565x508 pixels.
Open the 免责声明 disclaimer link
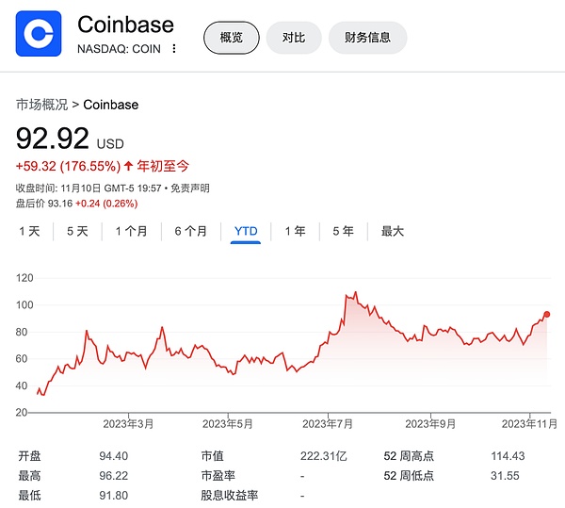click(190, 188)
